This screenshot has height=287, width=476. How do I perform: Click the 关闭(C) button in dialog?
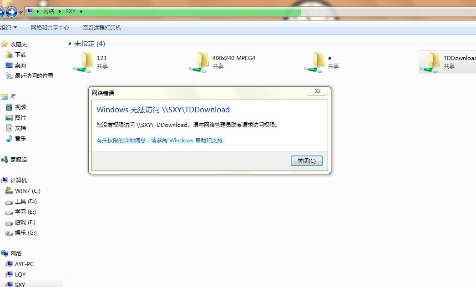(x=307, y=161)
